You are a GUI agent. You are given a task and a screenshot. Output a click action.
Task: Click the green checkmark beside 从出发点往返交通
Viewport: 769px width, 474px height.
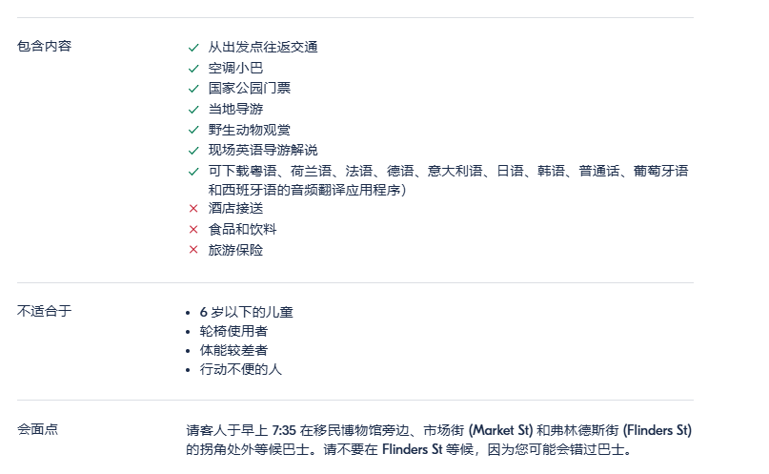[193, 48]
